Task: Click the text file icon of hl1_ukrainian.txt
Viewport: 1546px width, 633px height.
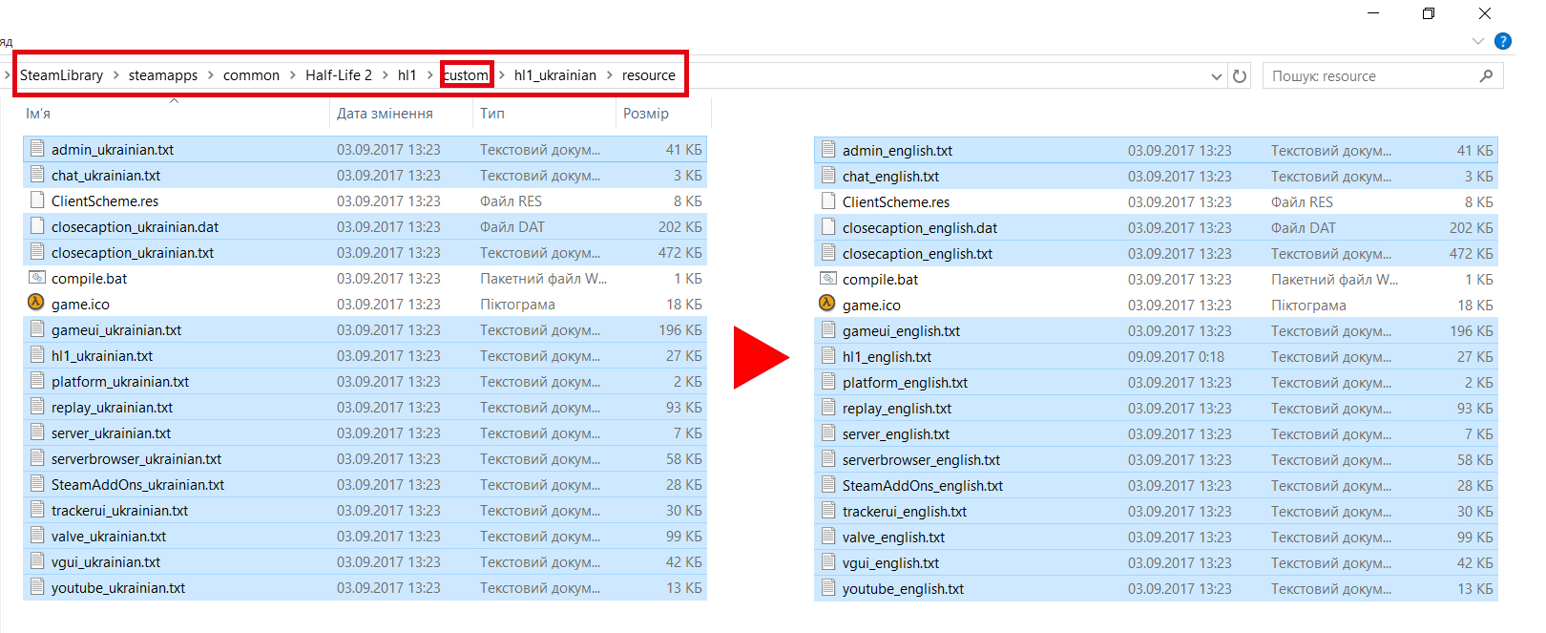Action: tap(37, 355)
